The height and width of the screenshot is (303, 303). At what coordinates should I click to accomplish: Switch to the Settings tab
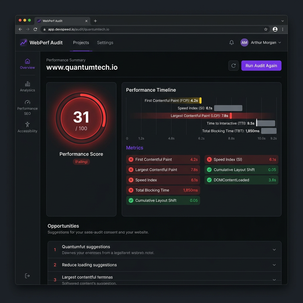click(105, 43)
